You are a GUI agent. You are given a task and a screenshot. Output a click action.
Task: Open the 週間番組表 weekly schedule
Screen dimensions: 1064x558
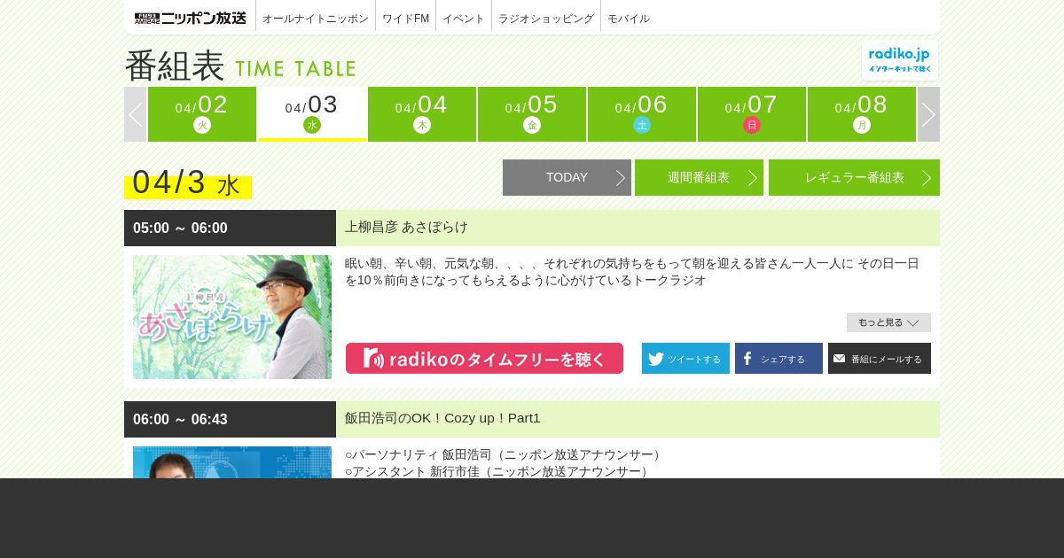[x=699, y=177]
